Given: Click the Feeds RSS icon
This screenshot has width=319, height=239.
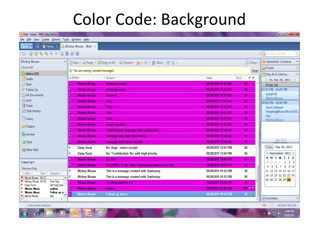Looking at the screenshot, I should 264,68.
